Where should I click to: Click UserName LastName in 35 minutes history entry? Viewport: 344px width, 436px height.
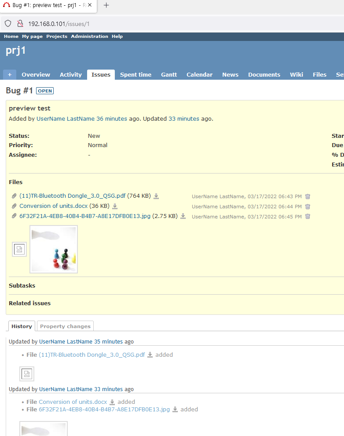tap(66, 341)
